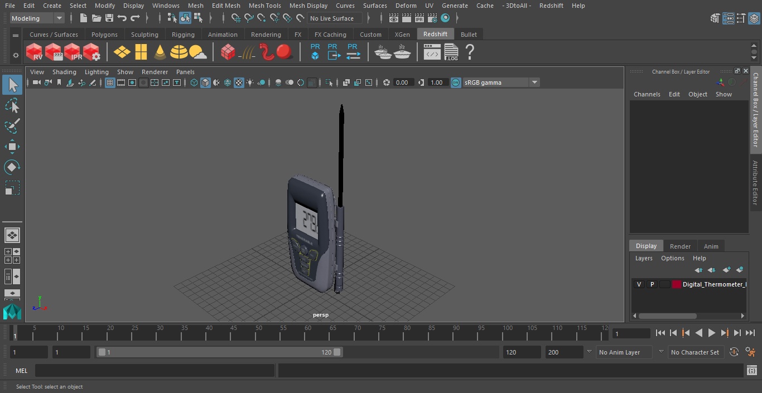Open the viewport Shading menu
Image resolution: width=762 pixels, height=393 pixels.
(64, 72)
